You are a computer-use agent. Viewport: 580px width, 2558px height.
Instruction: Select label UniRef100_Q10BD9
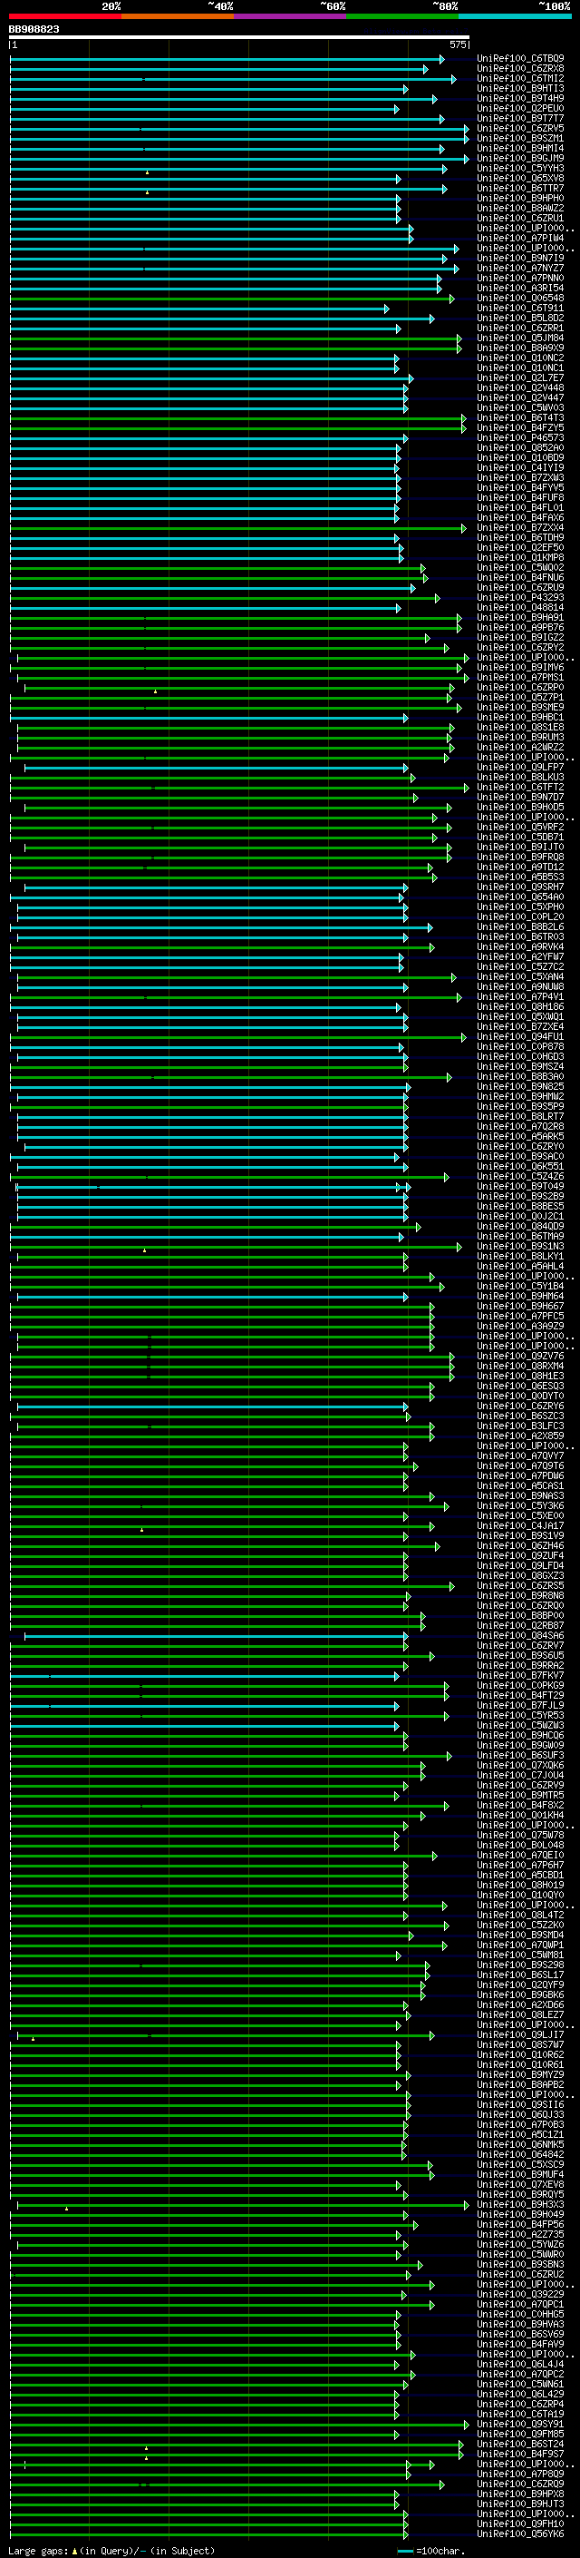click(x=520, y=457)
